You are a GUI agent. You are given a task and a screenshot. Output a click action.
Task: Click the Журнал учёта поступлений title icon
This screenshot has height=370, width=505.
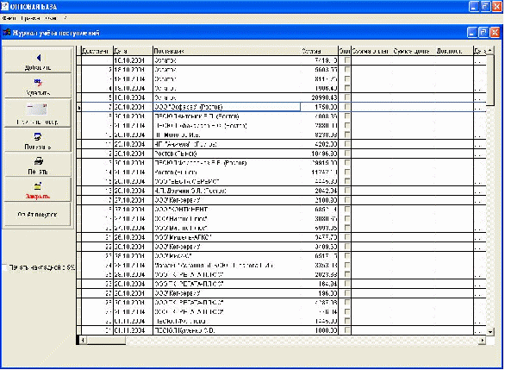point(6,33)
